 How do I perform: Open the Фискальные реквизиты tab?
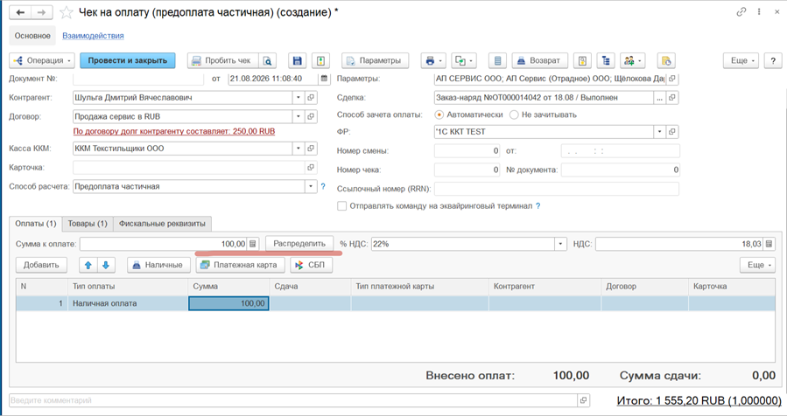tap(162, 224)
